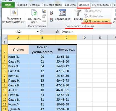Open the Дополнительно advanced filter

[97, 21]
